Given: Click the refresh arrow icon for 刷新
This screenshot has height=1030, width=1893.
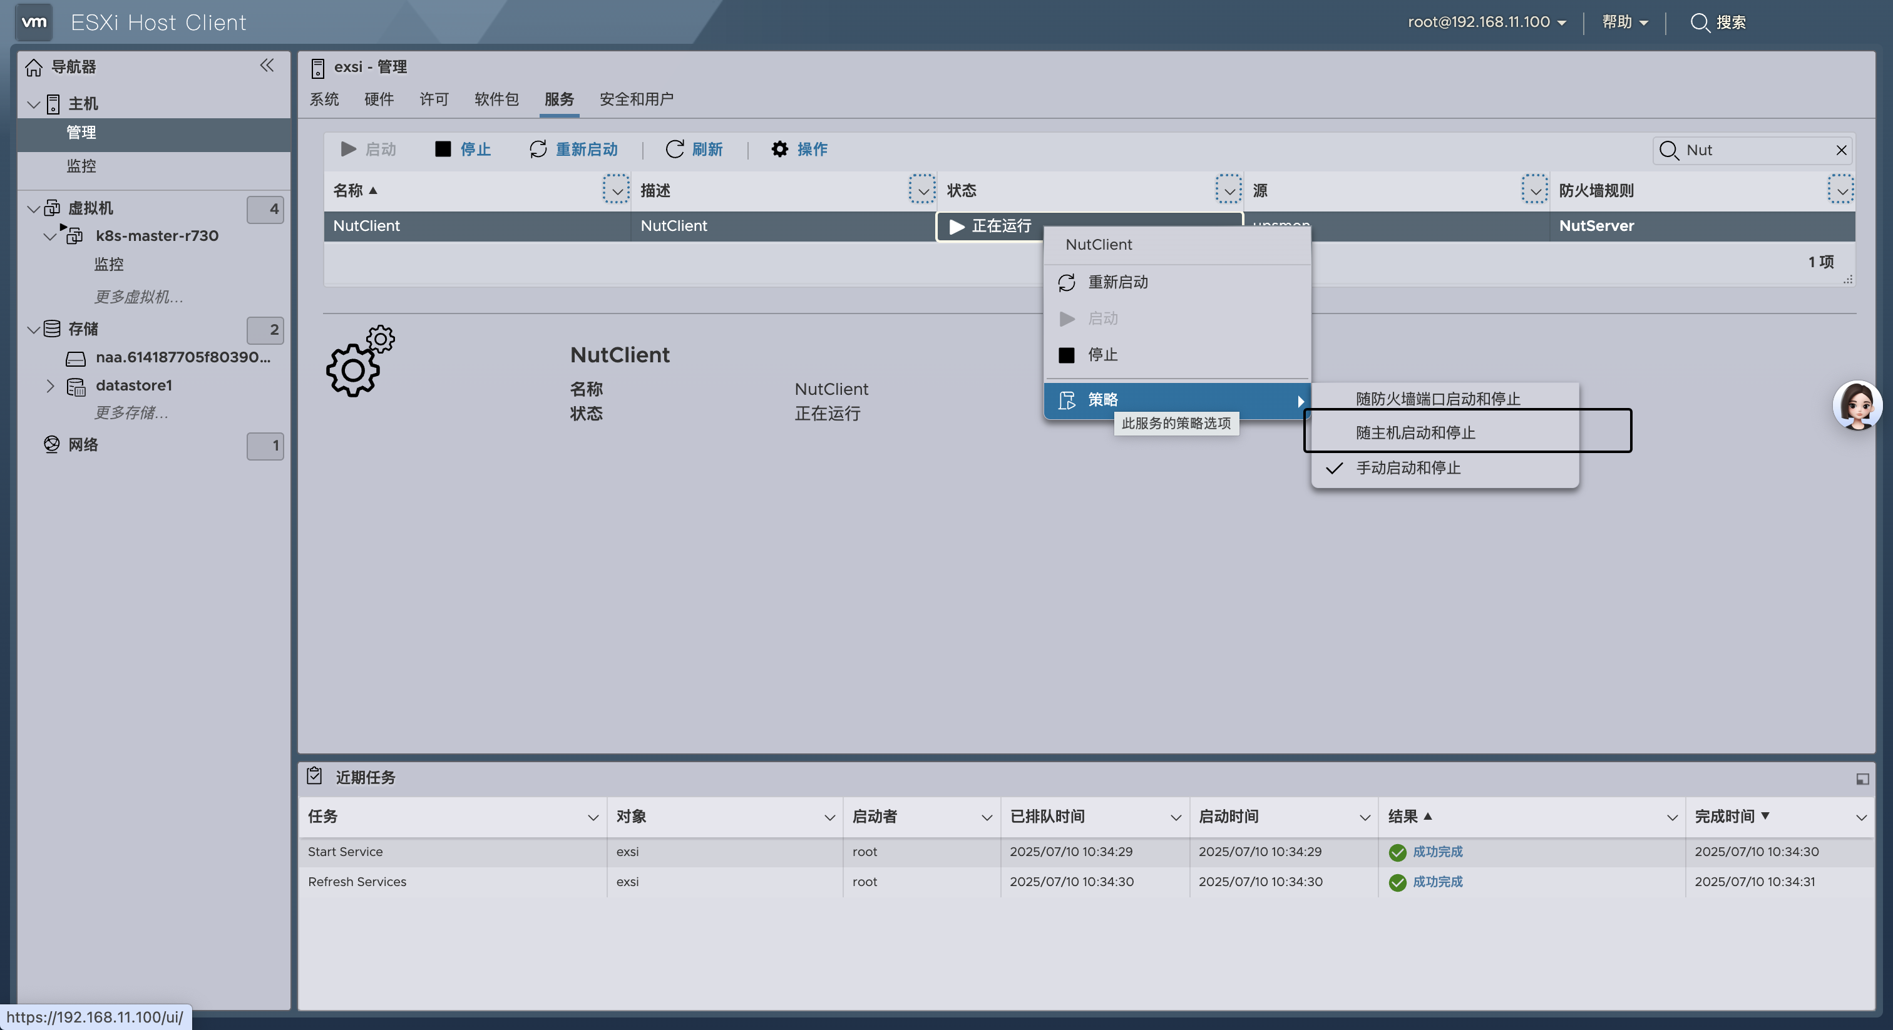Looking at the screenshot, I should [675, 149].
